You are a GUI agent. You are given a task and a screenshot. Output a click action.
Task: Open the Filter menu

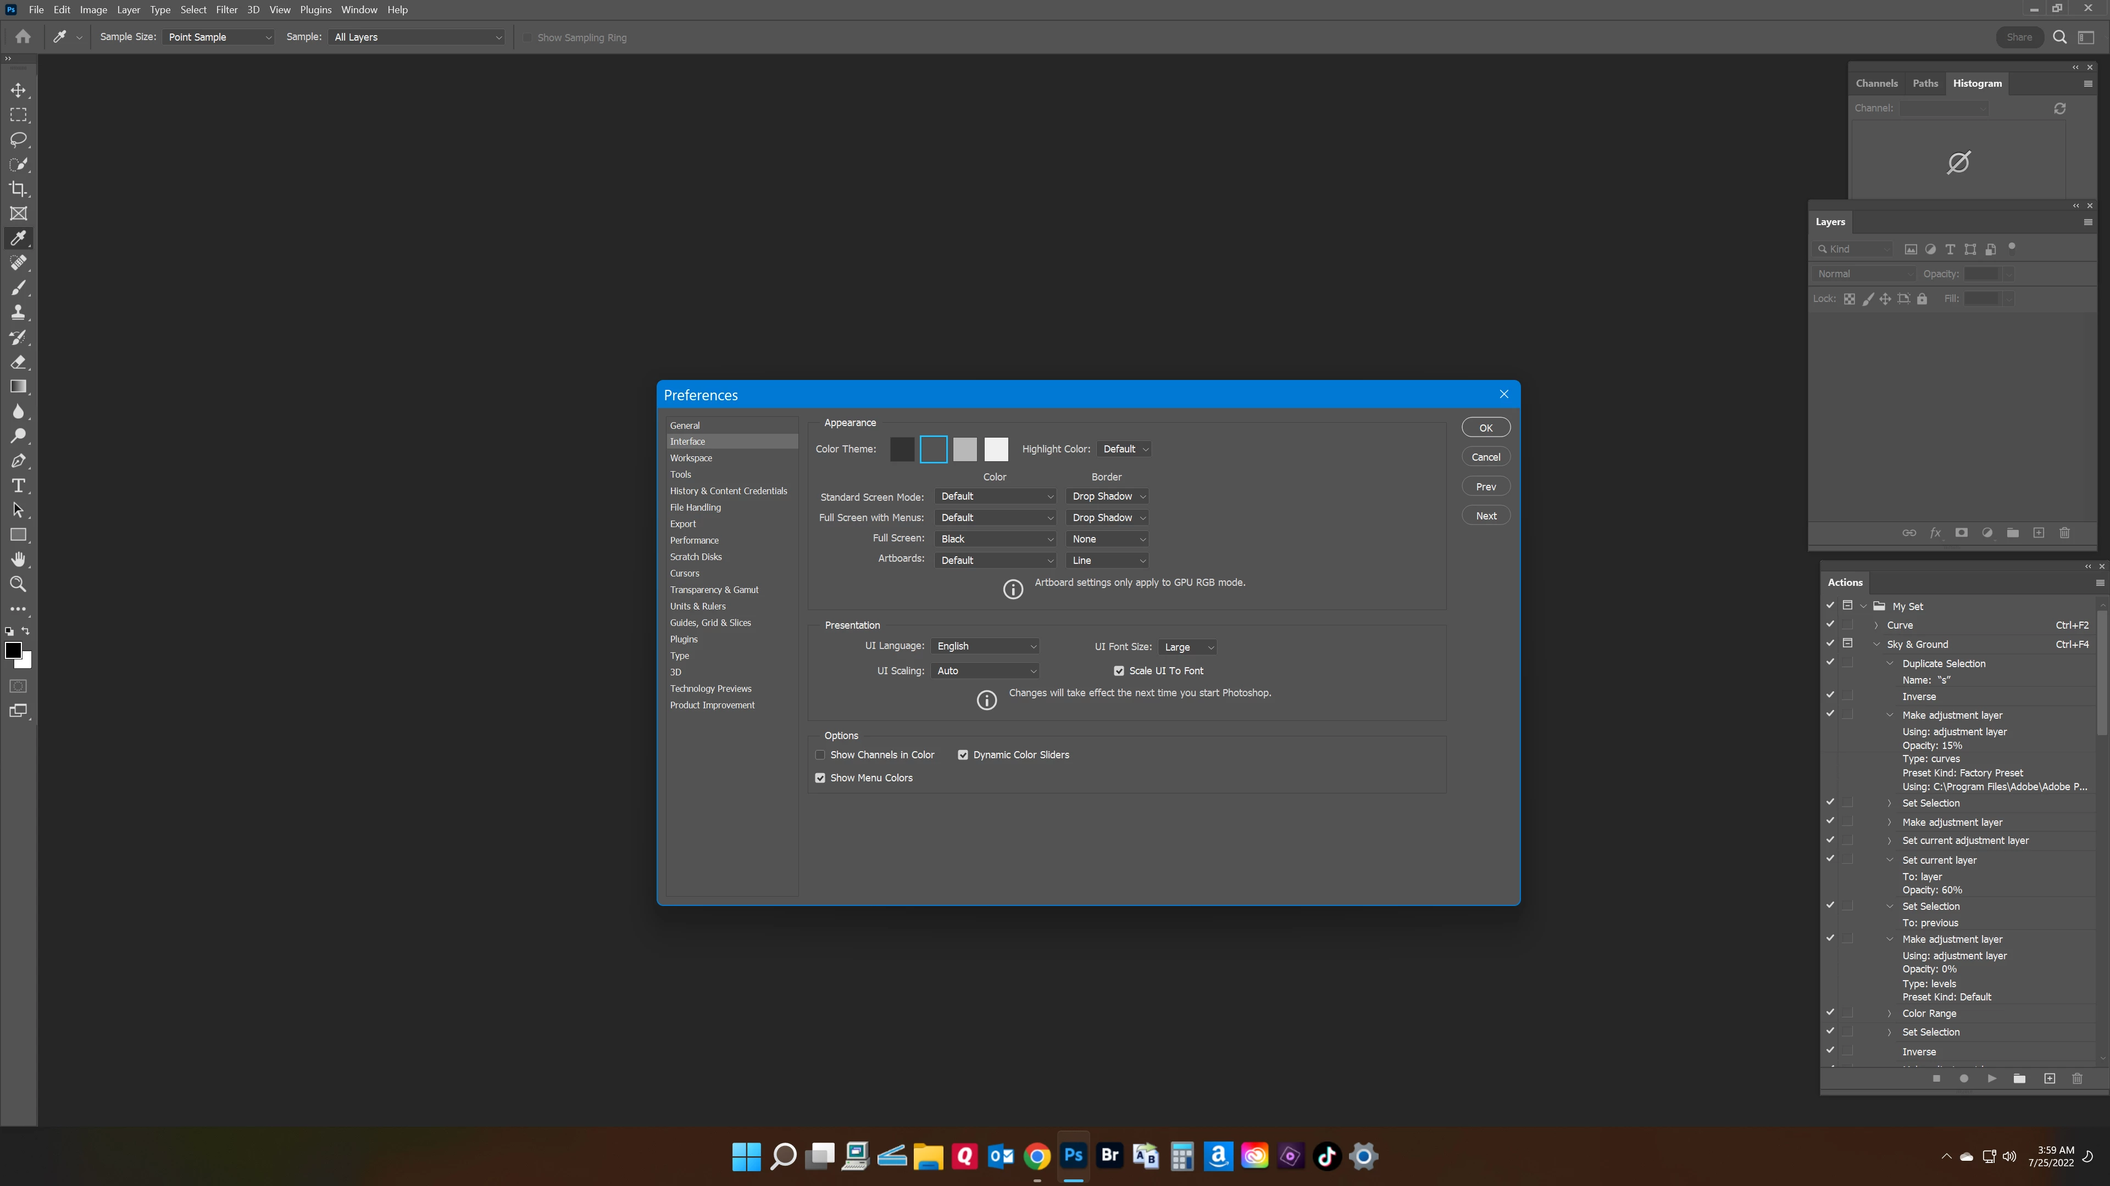pyautogui.click(x=226, y=10)
